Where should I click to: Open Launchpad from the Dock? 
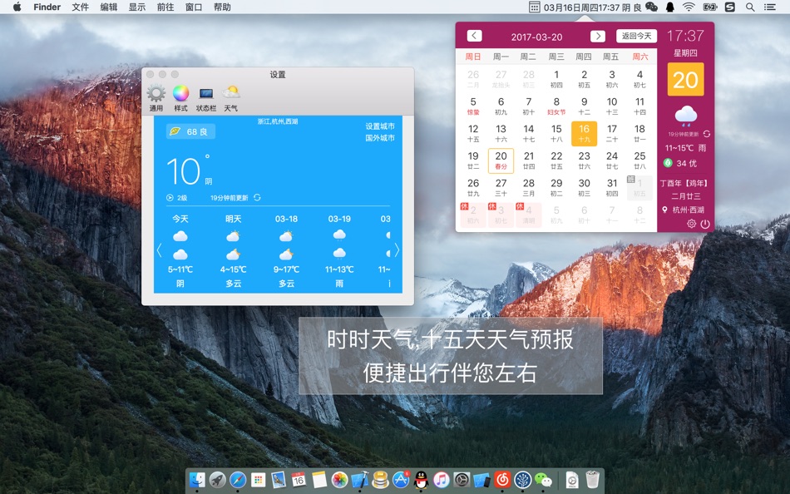218,479
